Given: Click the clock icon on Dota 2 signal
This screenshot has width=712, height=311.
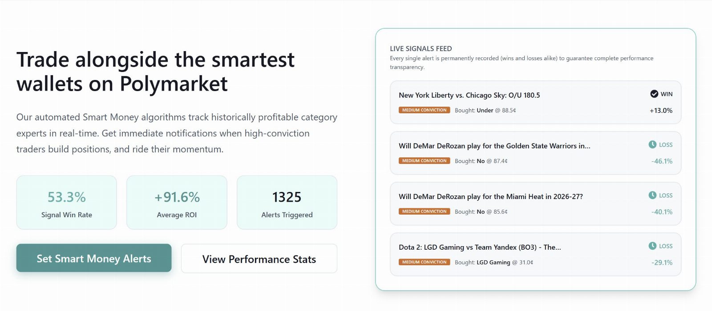Looking at the screenshot, I should pyautogui.click(x=652, y=246).
